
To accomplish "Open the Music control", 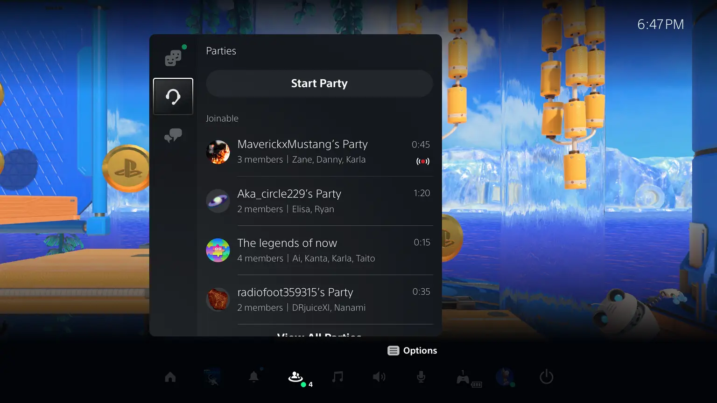I will click(337, 377).
